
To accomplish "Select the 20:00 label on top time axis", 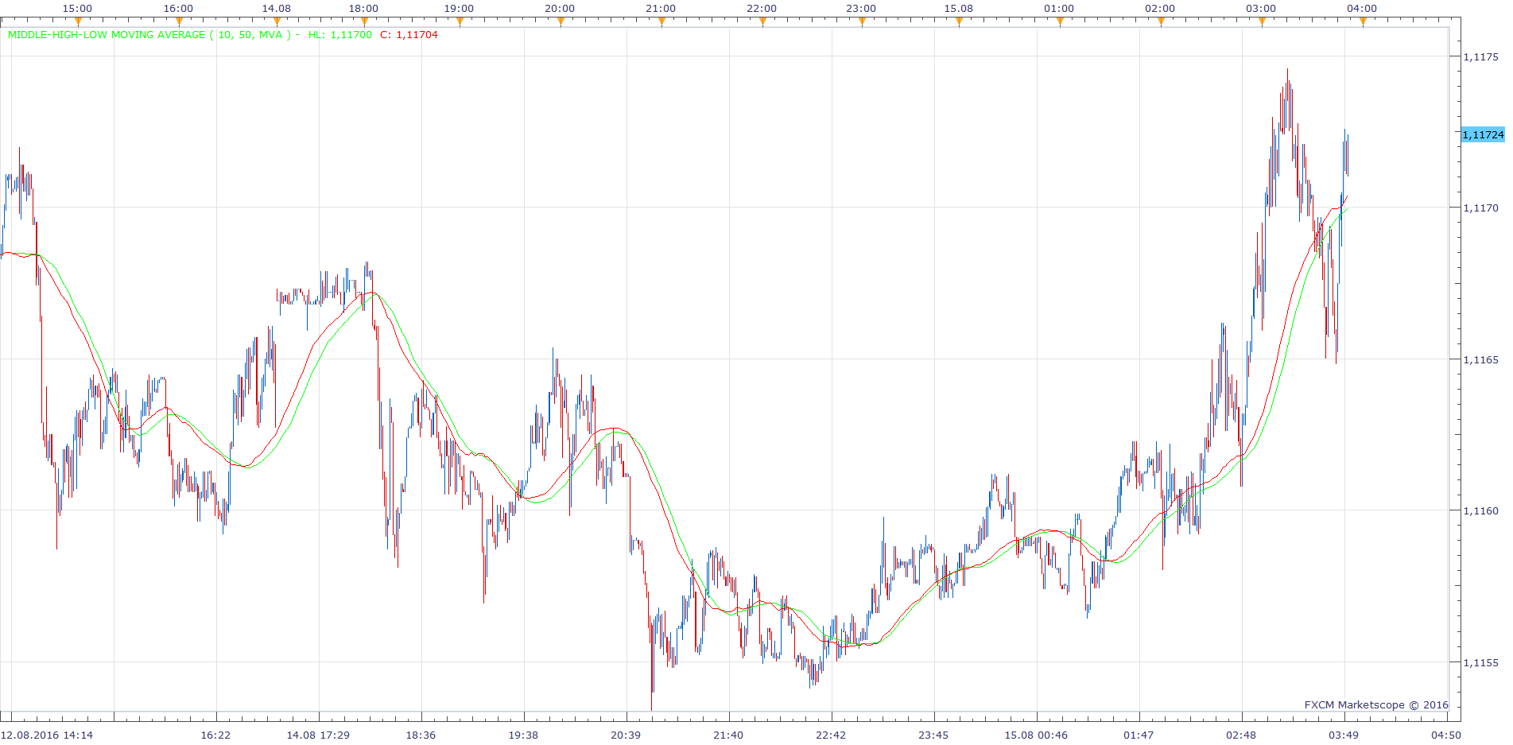I will click(x=560, y=8).
